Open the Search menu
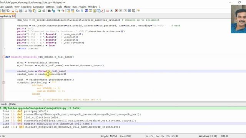The width and height of the screenshot is (246, 138). pos(9,7)
